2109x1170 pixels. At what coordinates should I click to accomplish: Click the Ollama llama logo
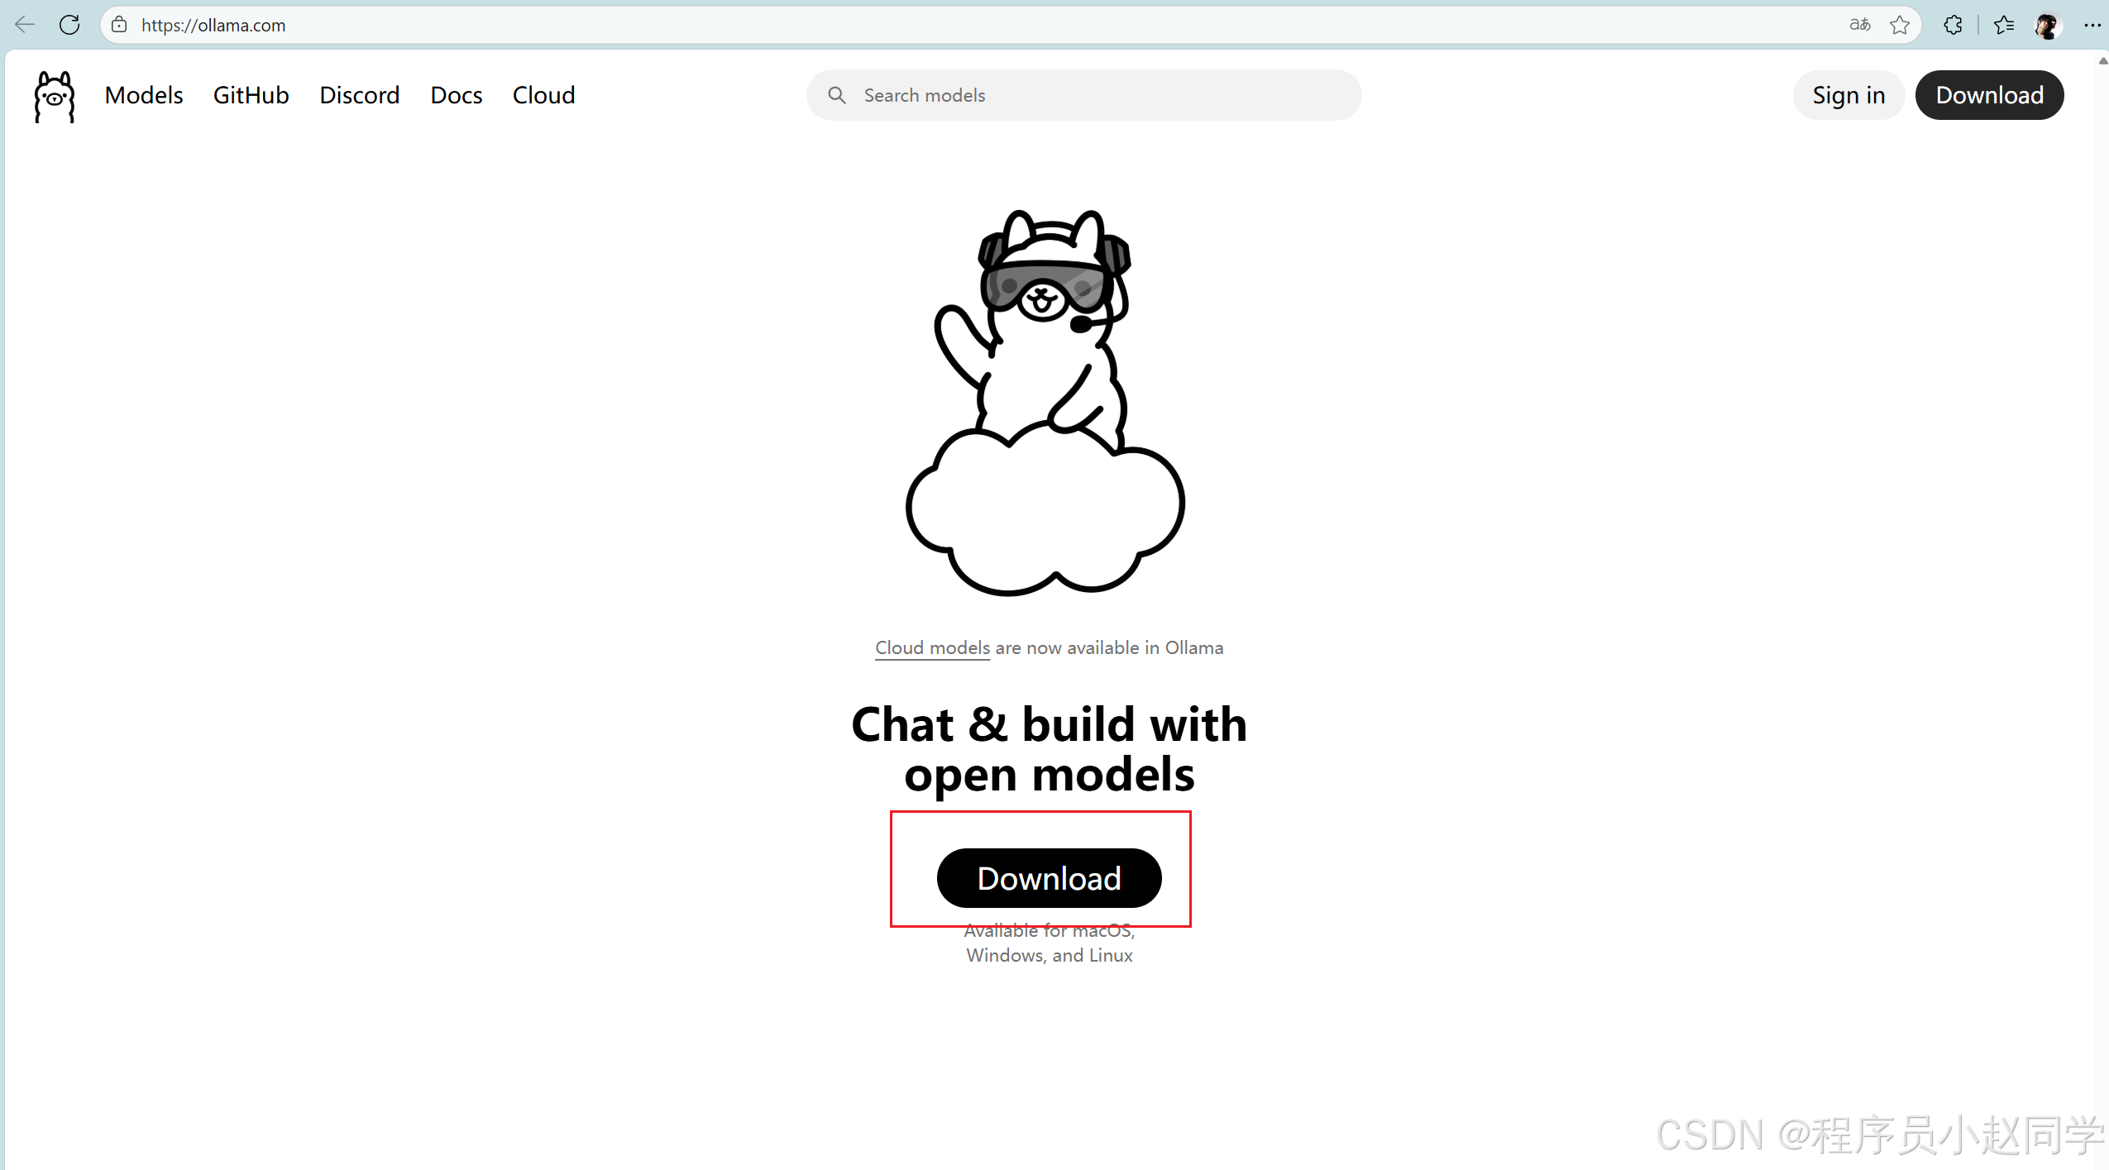(55, 96)
